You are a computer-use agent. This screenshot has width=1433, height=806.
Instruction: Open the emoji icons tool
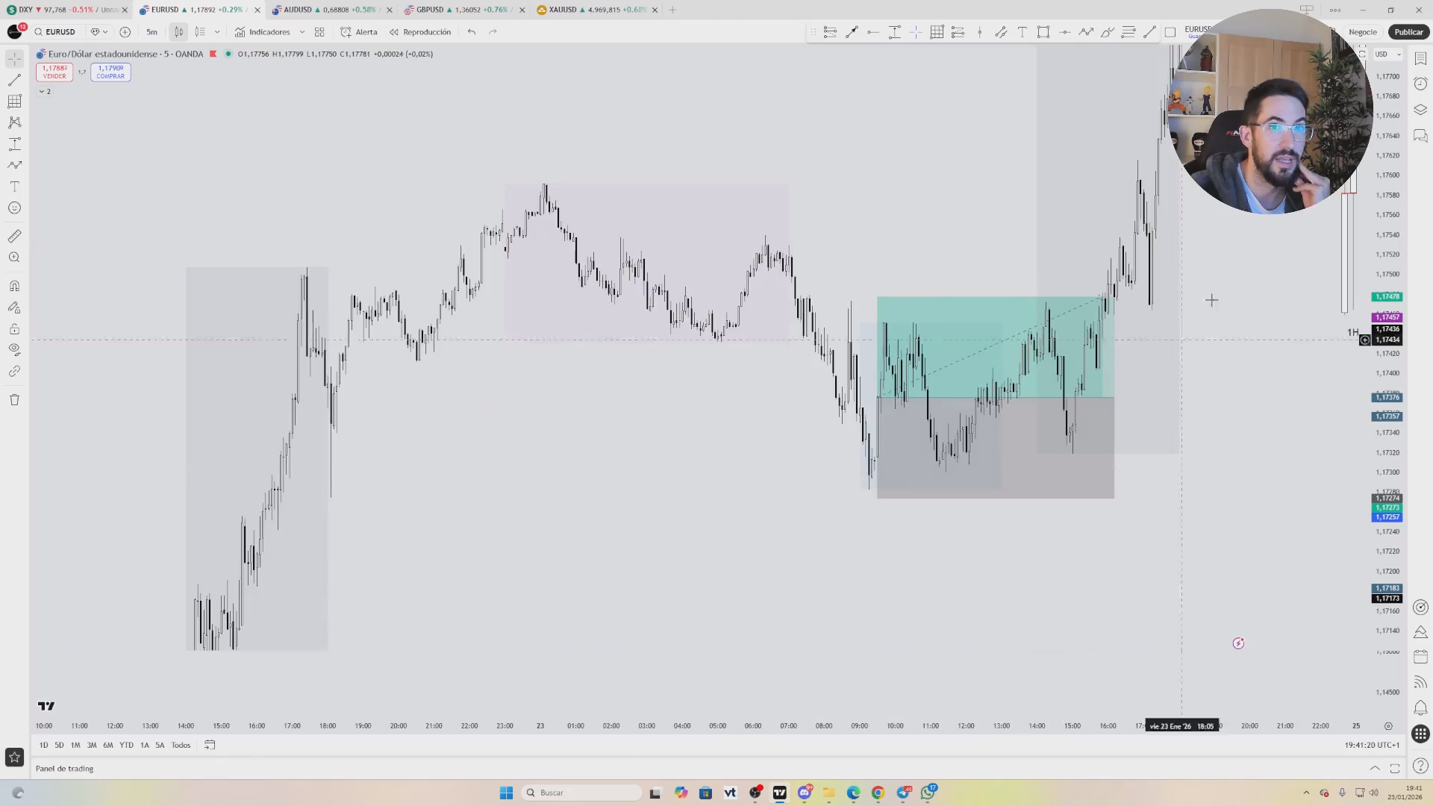[x=14, y=208]
